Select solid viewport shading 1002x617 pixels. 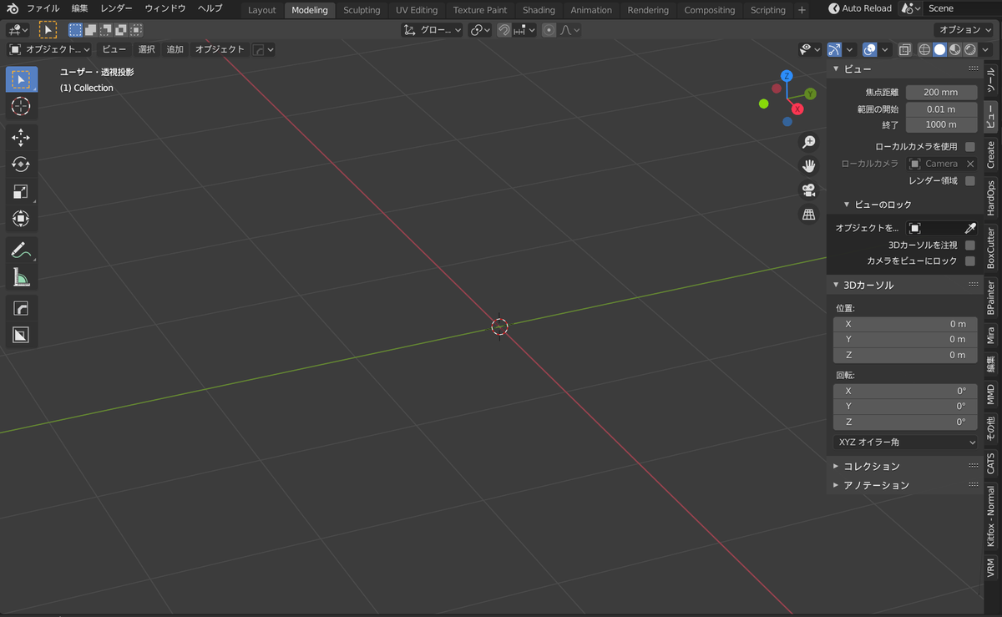coord(939,50)
